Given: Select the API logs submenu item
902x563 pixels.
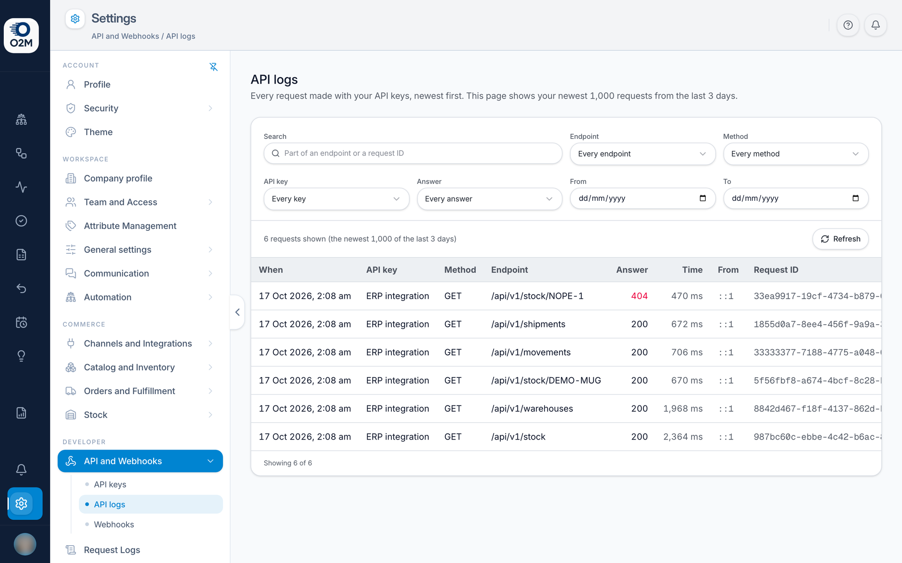Looking at the screenshot, I should click(151, 504).
